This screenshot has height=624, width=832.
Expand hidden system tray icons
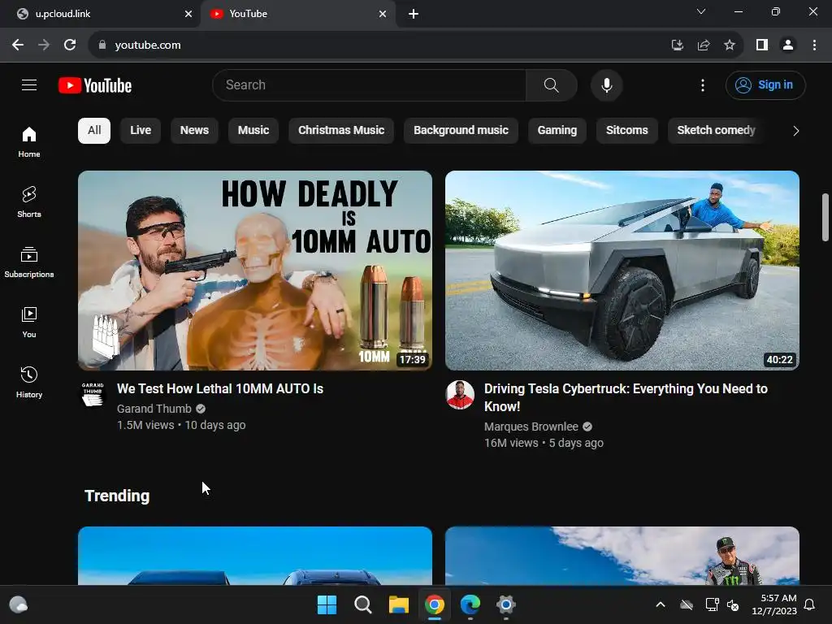(660, 604)
